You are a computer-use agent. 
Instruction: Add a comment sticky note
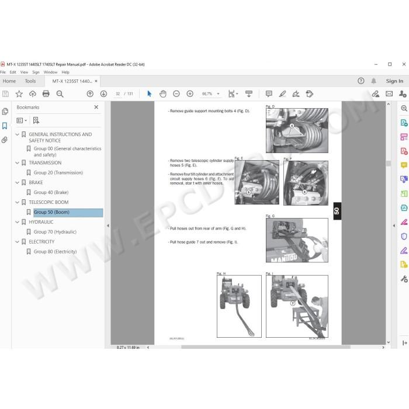(x=269, y=93)
